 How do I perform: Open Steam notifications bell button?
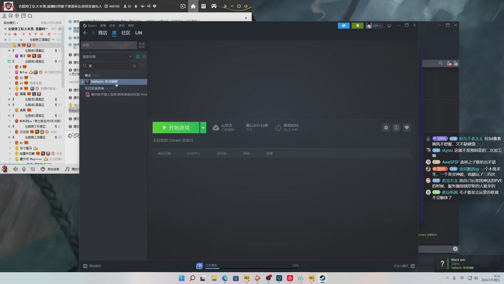[357, 25]
